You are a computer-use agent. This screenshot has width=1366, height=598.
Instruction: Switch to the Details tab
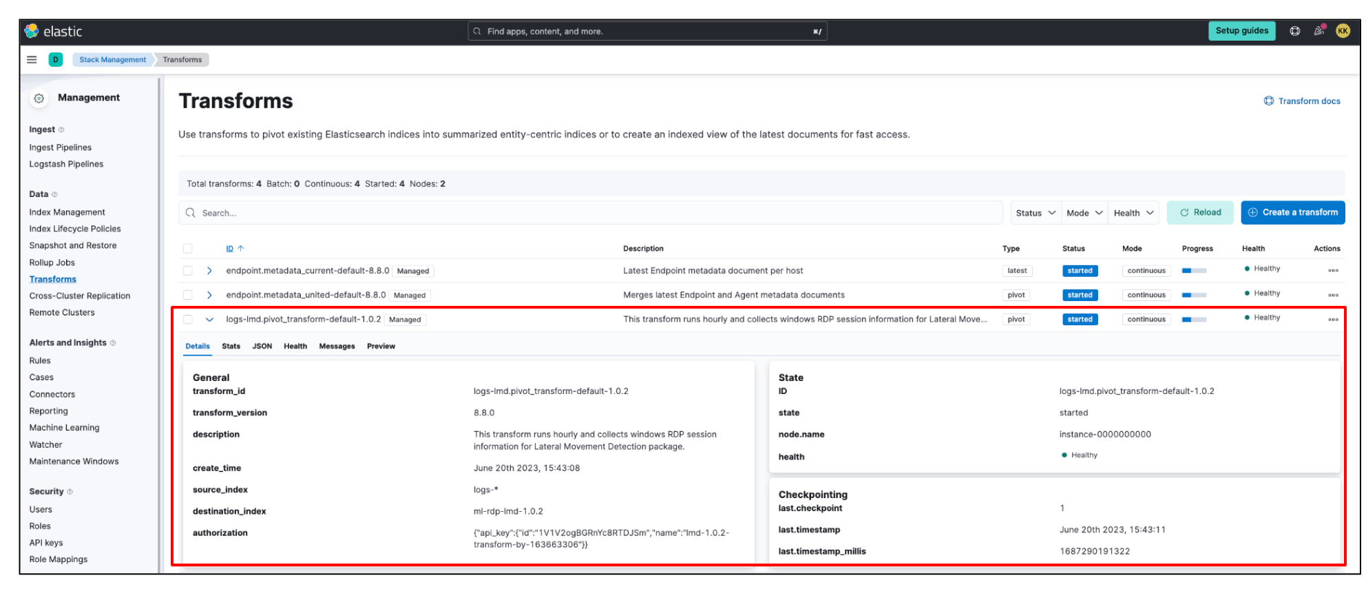198,347
